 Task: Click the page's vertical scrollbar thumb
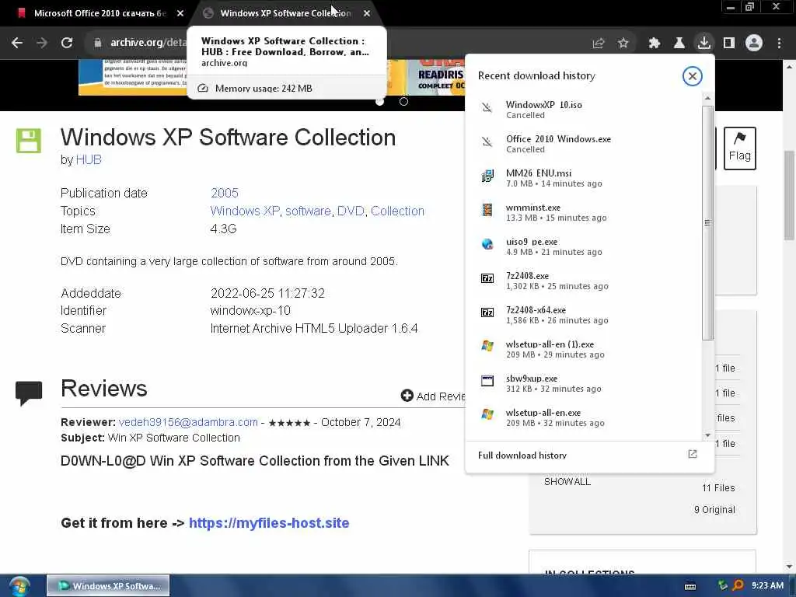tap(790, 195)
